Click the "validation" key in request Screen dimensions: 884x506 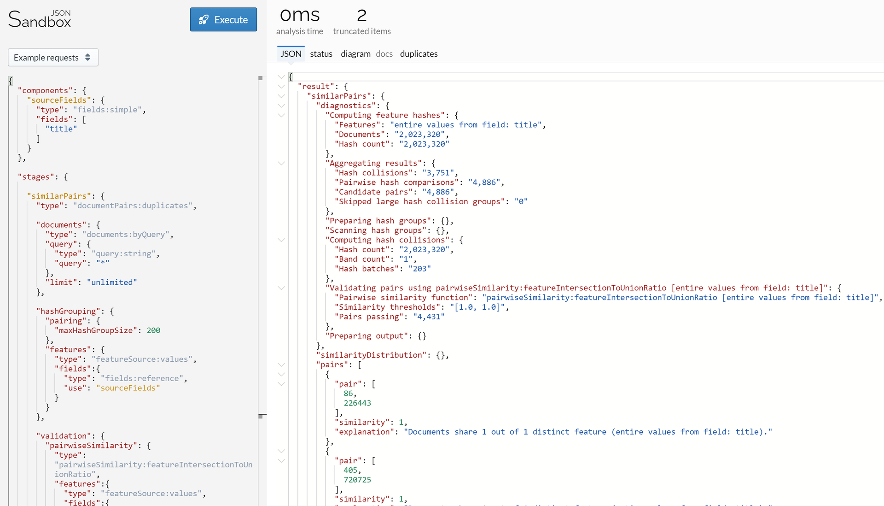point(64,436)
